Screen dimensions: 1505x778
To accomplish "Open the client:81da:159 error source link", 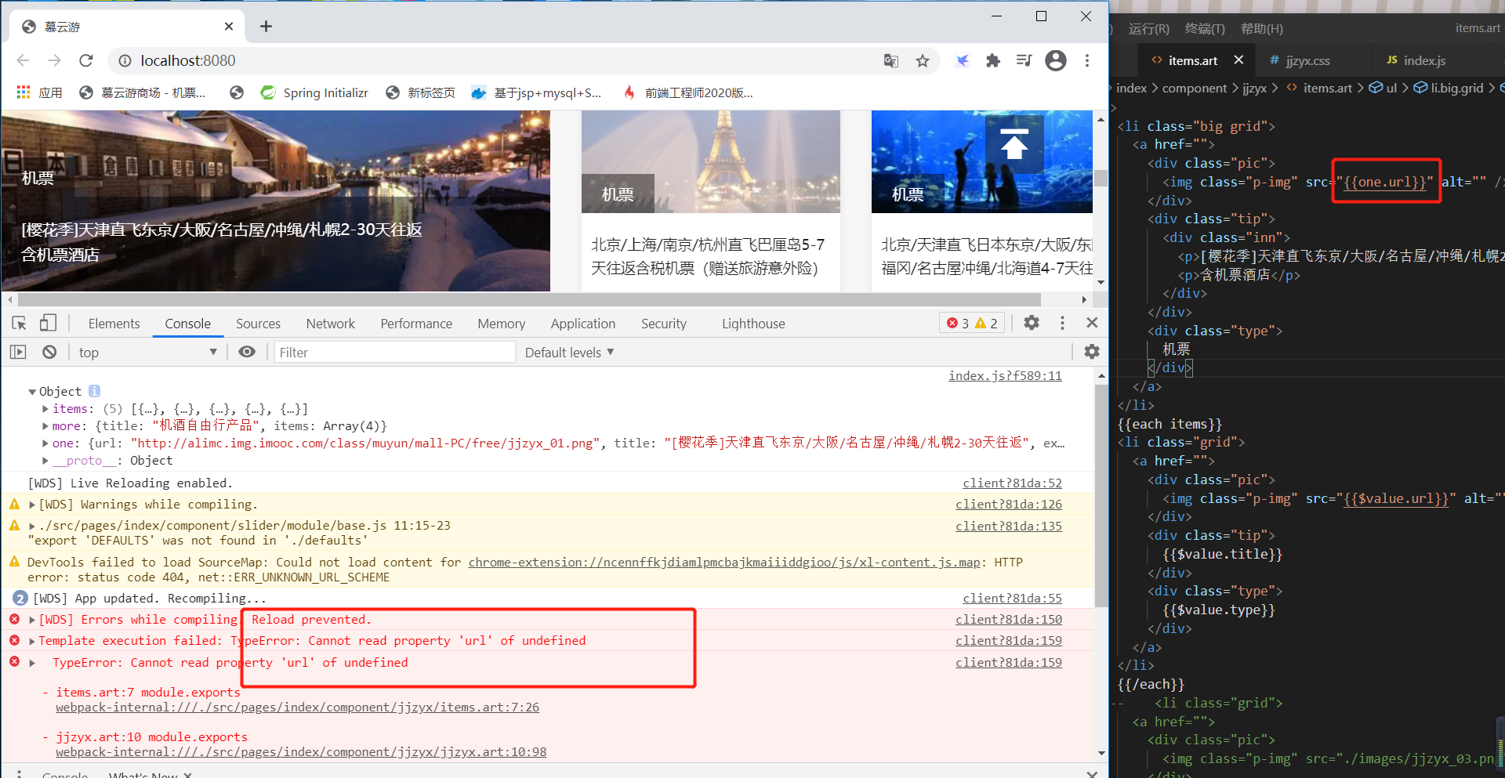I will pos(1008,640).
